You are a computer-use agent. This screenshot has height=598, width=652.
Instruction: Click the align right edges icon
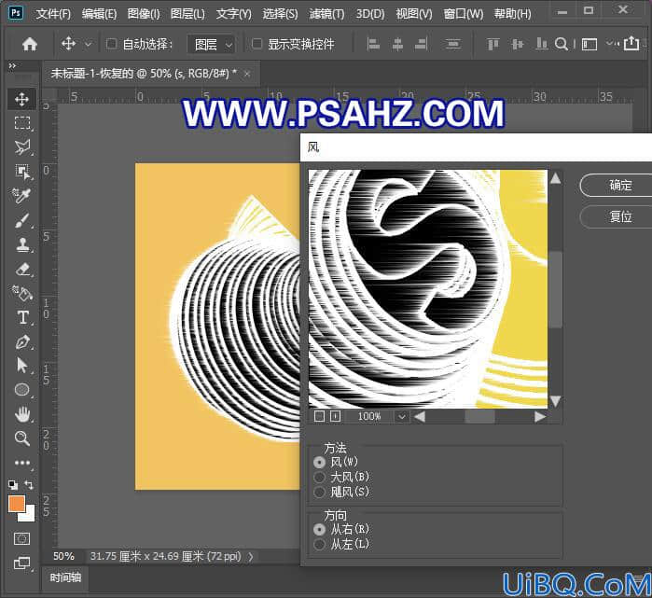pos(422,44)
